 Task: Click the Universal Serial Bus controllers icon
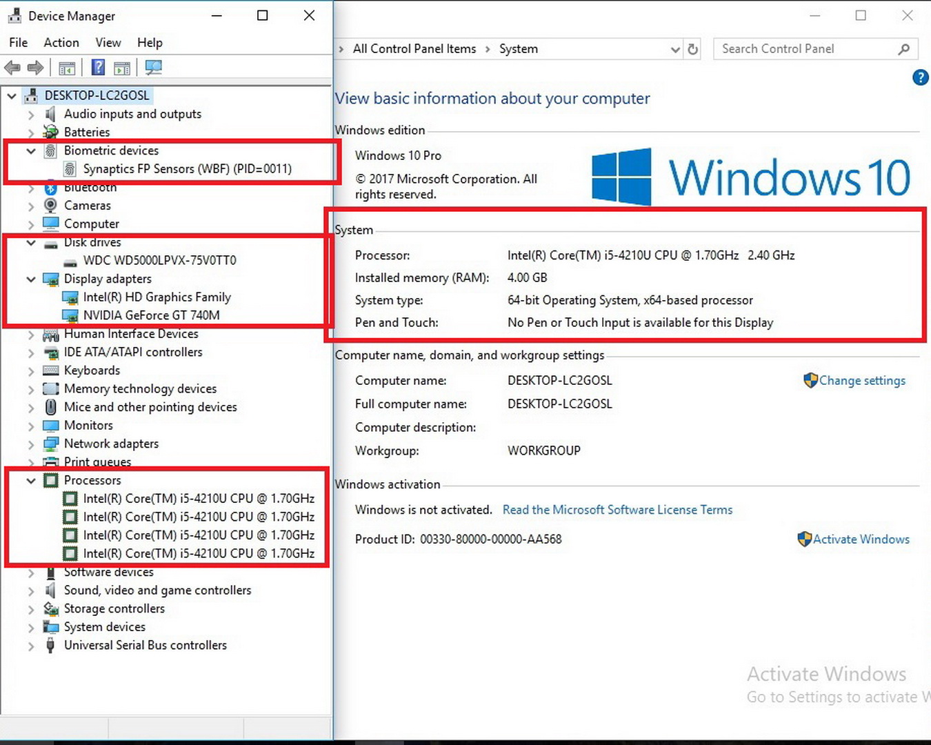point(50,645)
